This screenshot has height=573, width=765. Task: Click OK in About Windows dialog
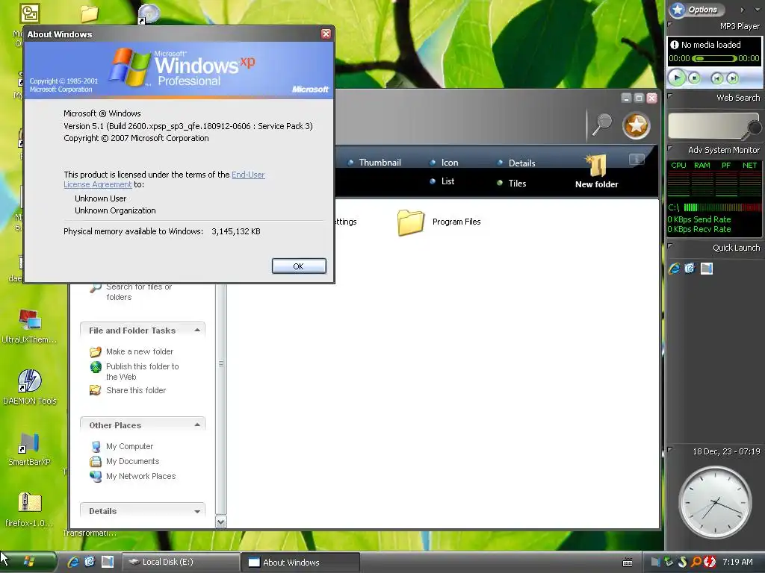299,266
